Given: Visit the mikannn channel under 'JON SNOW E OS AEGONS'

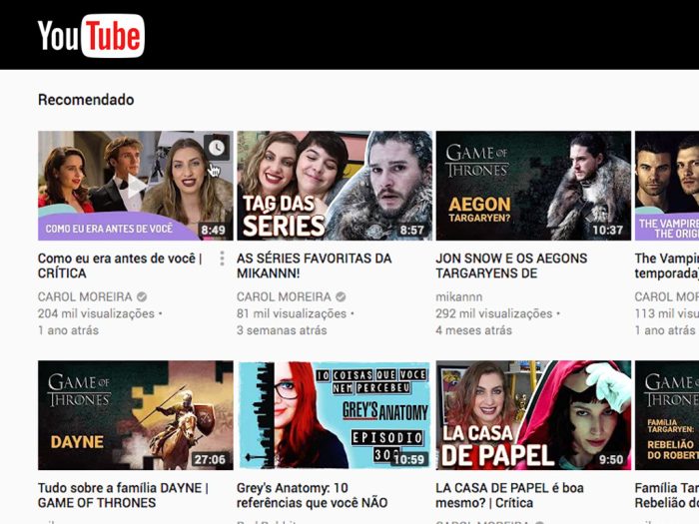Looking at the screenshot, I should tap(459, 296).
